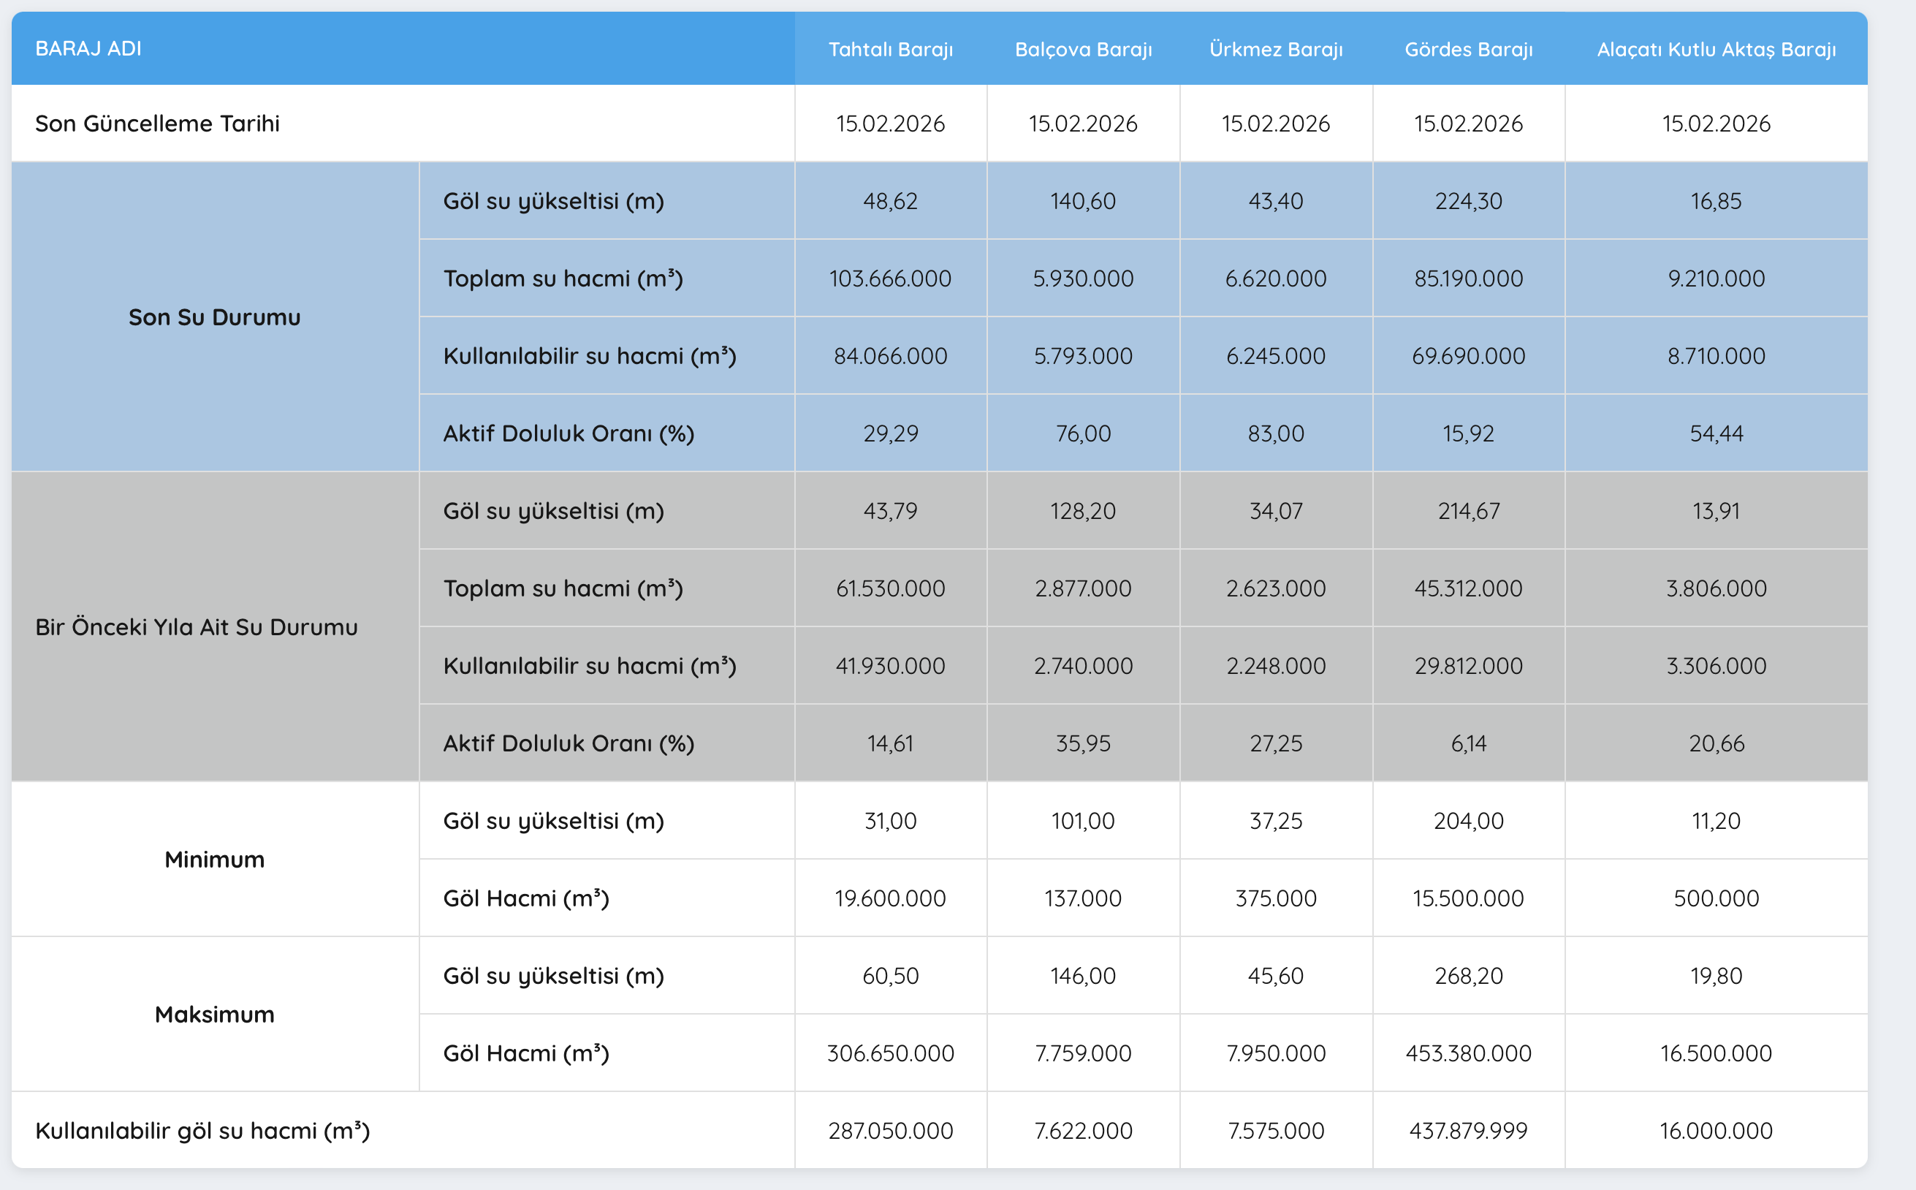Screen dimensions: 1916x1190
Task: Click Tahtalı usable lake volume 287.050.000
Action: 890,1131
